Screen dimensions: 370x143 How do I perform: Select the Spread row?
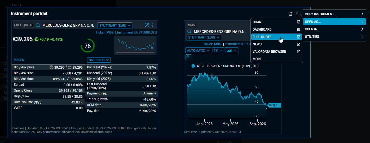48,85
